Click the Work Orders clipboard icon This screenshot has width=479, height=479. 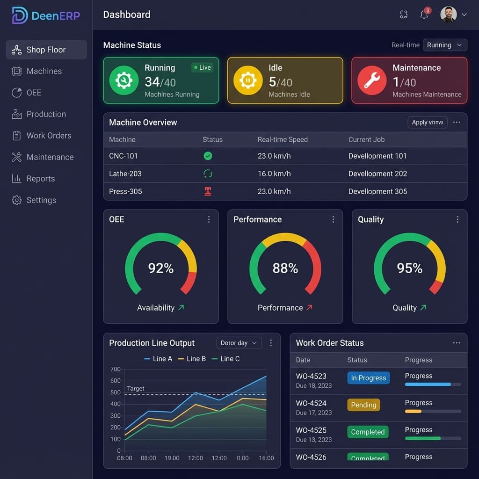pyautogui.click(x=16, y=135)
